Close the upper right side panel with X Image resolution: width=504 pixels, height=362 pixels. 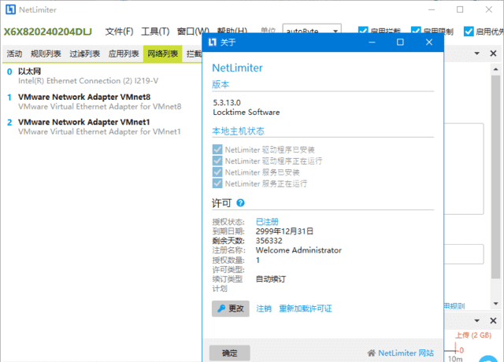pyautogui.click(x=493, y=54)
